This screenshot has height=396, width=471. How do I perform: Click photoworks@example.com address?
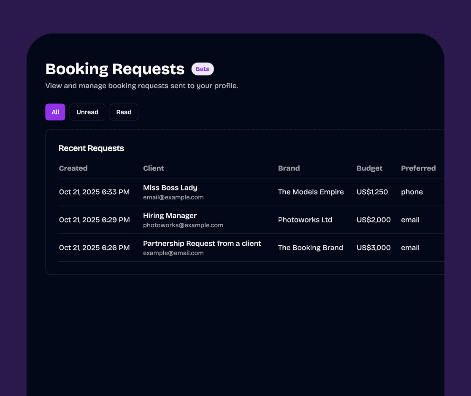(x=183, y=225)
